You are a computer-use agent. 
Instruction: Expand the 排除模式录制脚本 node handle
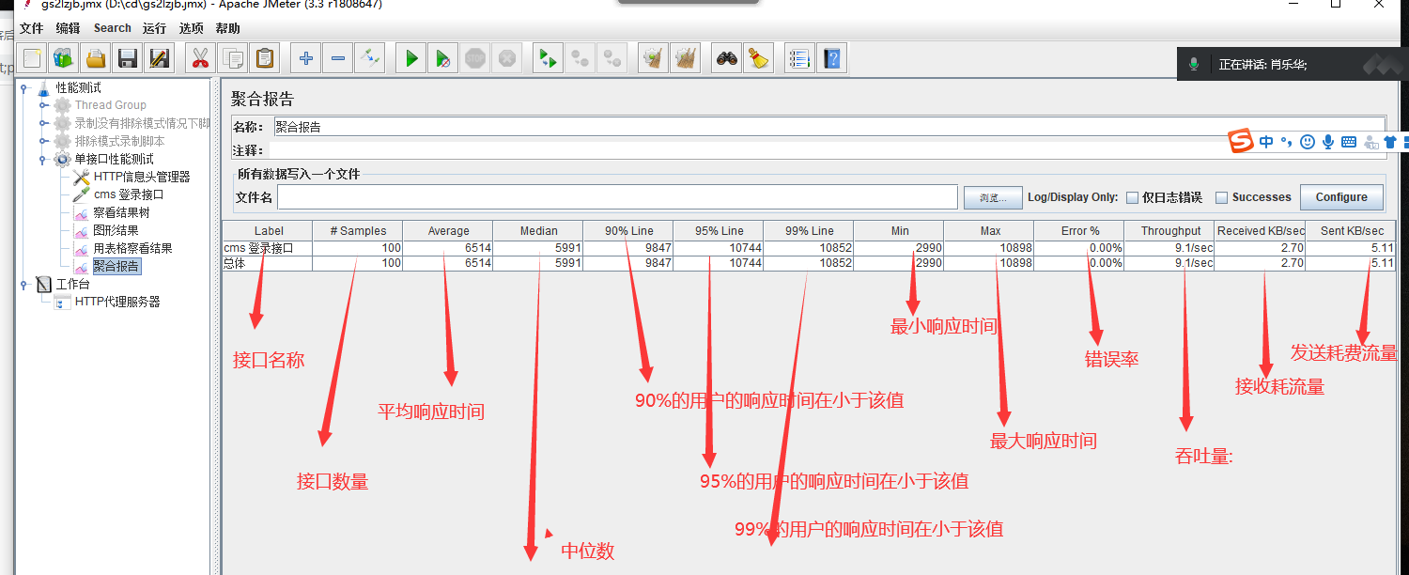click(x=42, y=141)
